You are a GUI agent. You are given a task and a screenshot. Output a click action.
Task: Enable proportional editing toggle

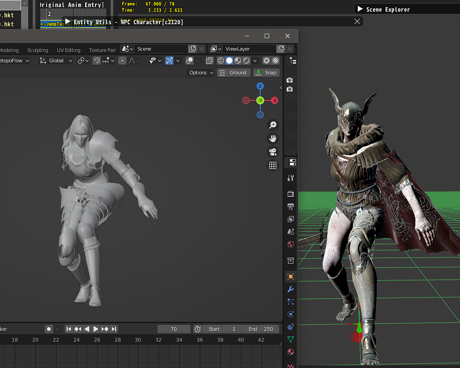tap(122, 61)
